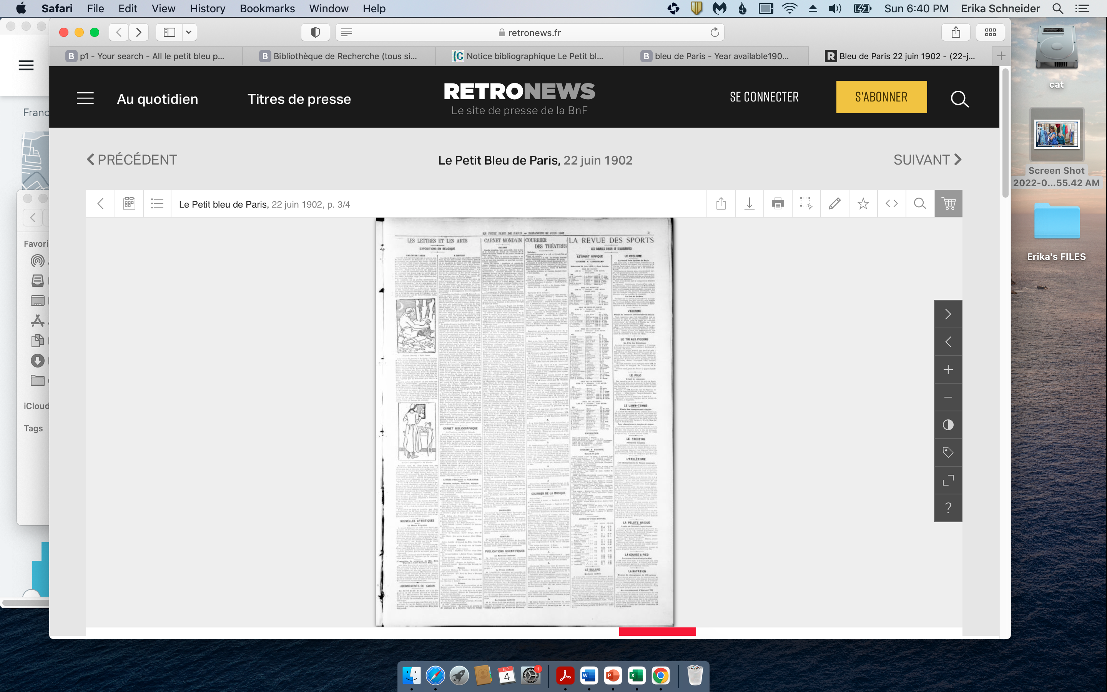Open new Safari tab with plus

pyautogui.click(x=1001, y=56)
